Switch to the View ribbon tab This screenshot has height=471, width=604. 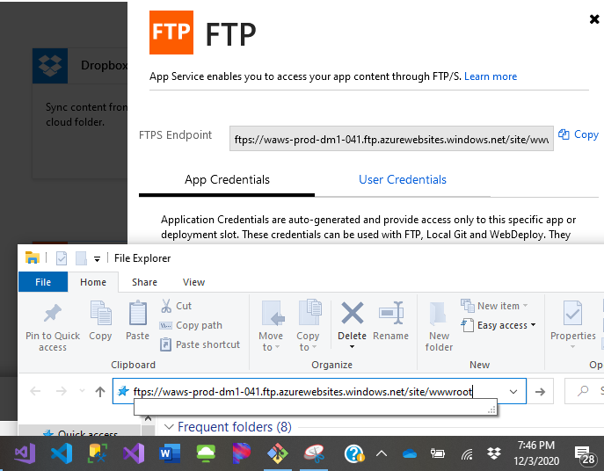pos(193,282)
